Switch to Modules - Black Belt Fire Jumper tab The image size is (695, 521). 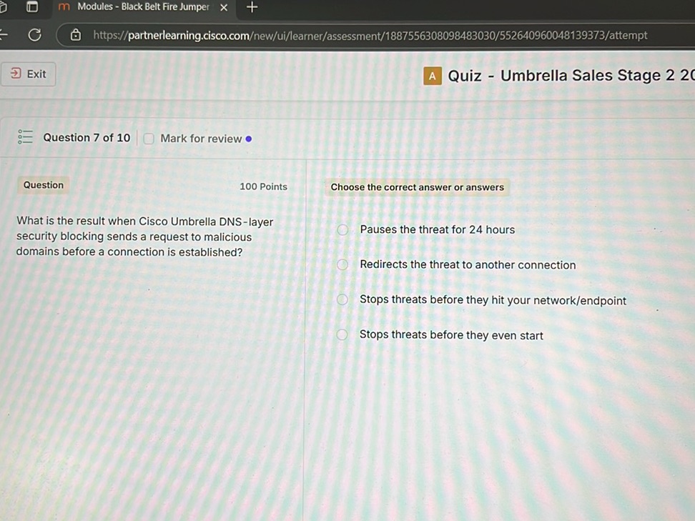tap(142, 7)
